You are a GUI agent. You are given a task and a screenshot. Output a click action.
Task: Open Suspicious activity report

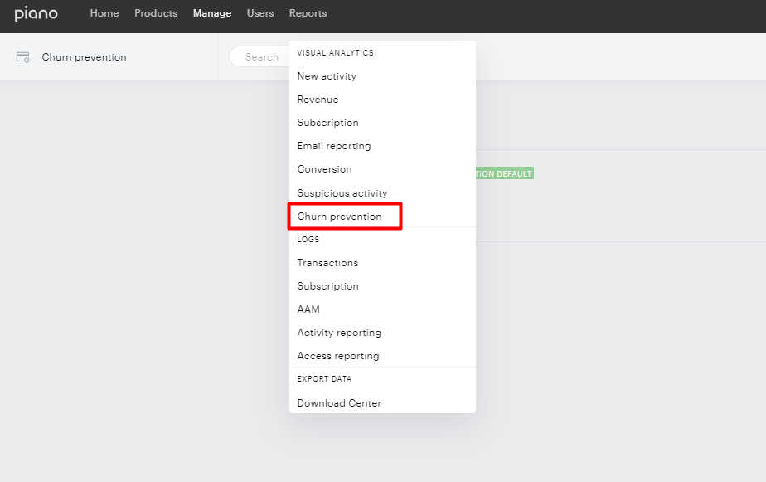pyautogui.click(x=342, y=193)
